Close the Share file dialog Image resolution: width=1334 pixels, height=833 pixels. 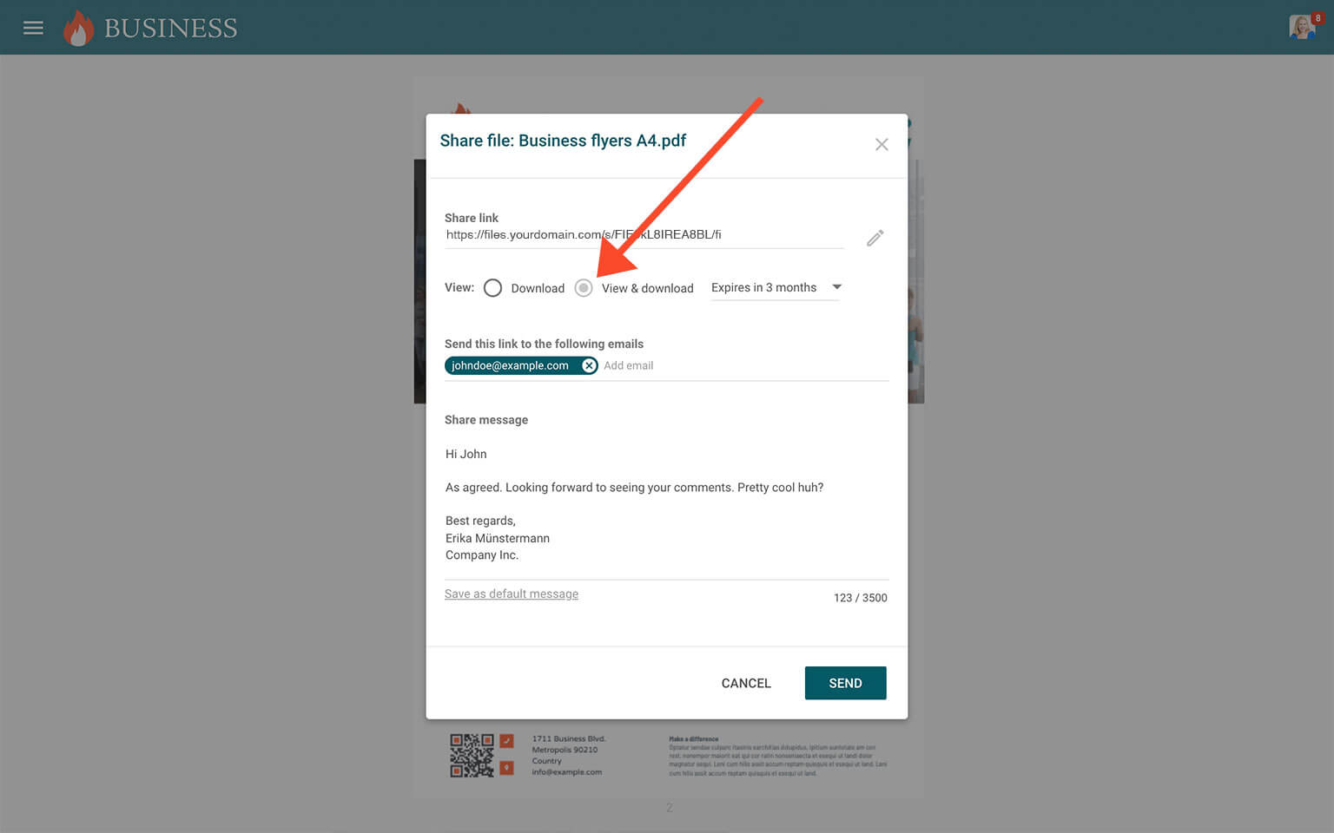(881, 145)
